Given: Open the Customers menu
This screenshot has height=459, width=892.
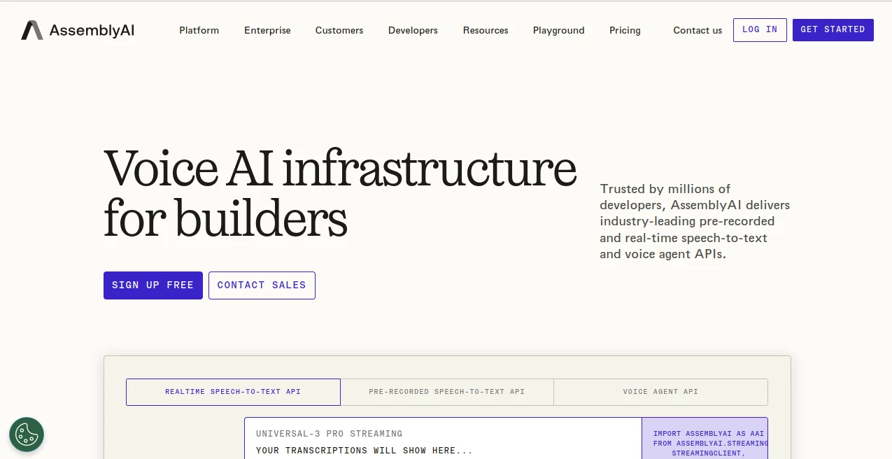Looking at the screenshot, I should [x=339, y=30].
